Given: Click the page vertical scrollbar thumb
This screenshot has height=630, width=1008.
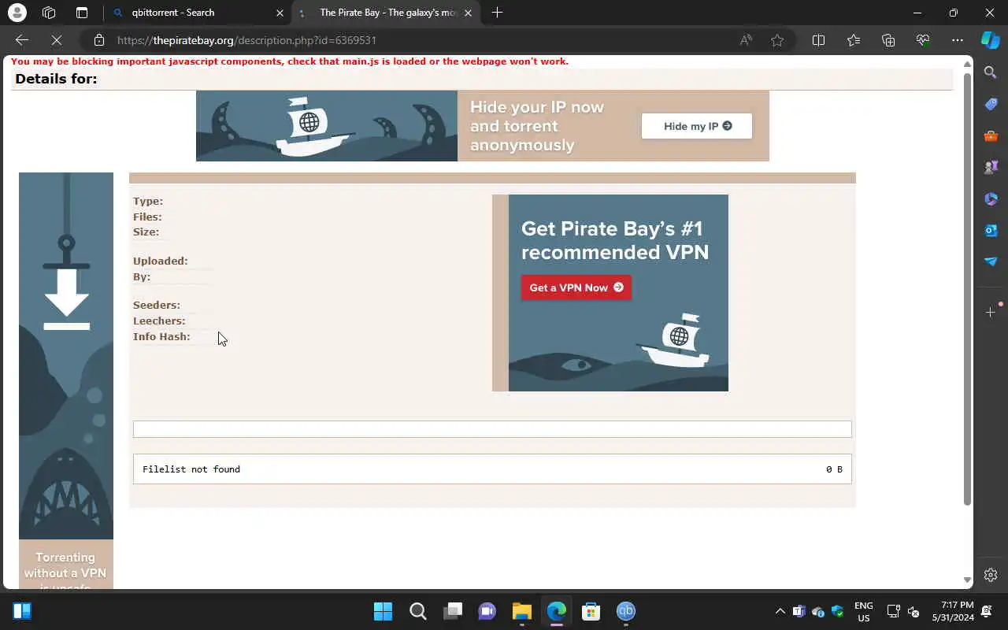Looking at the screenshot, I should coord(968,287).
